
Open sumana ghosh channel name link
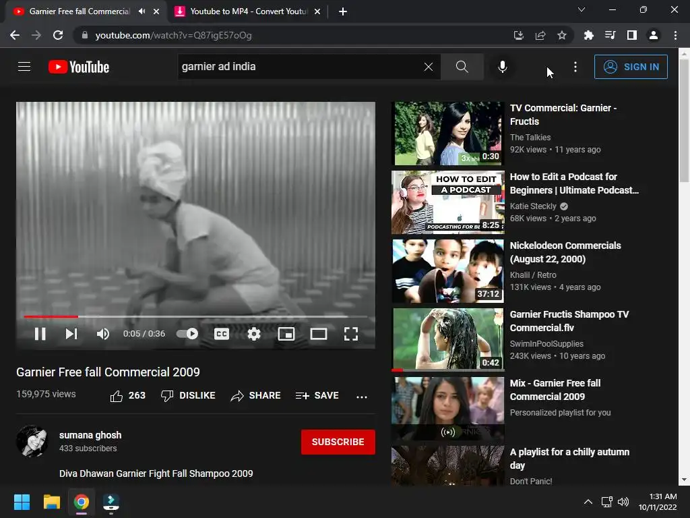coord(90,435)
